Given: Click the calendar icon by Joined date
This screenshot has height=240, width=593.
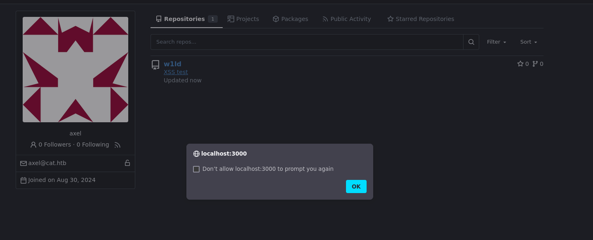Looking at the screenshot, I should 24,180.
